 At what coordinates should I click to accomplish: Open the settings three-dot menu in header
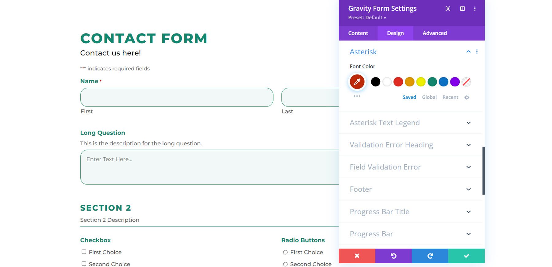coord(475,9)
